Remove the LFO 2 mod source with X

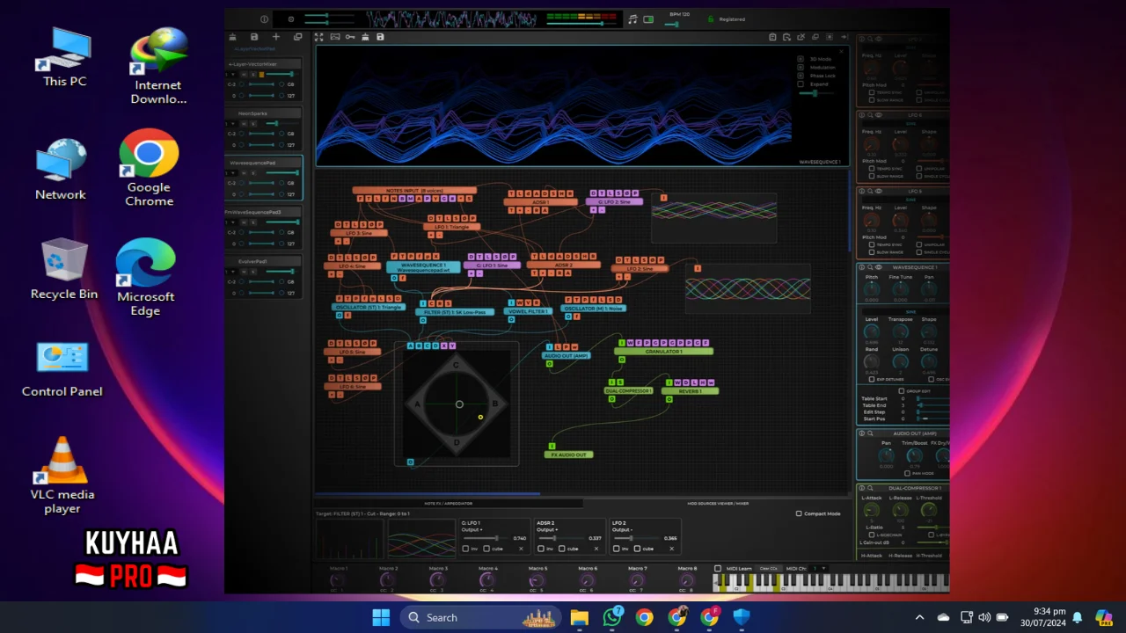[x=671, y=549]
